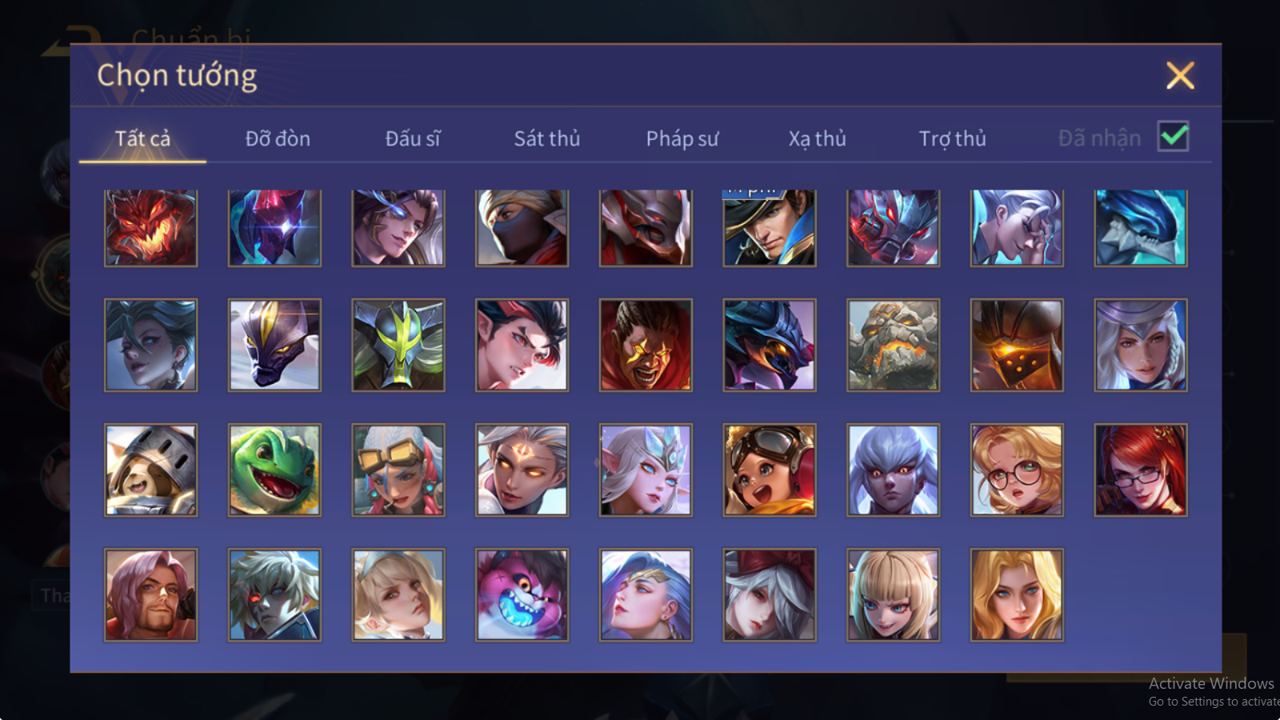Pick the child pilot with goggles hero
The height and width of the screenshot is (720, 1280).
coord(769,470)
